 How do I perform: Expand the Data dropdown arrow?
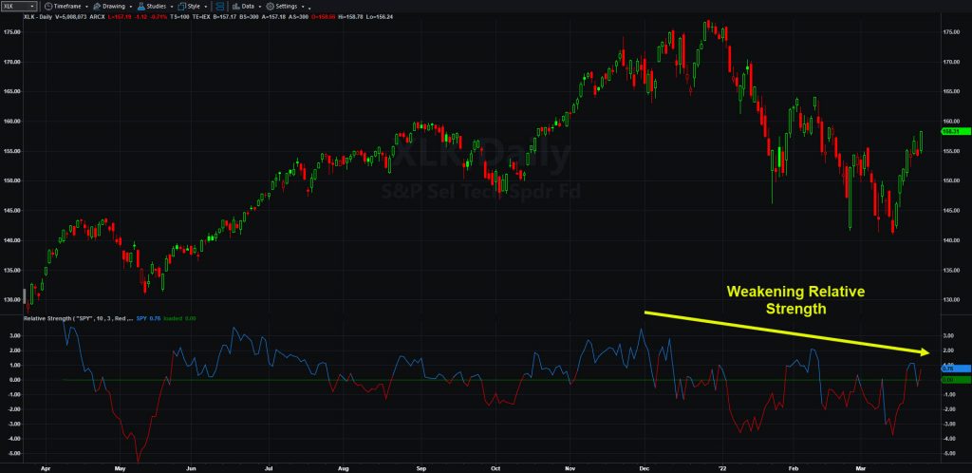click(260, 7)
